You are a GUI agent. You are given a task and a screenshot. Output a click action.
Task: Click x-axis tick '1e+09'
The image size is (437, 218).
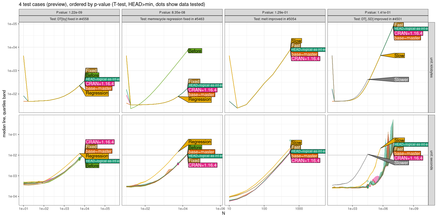coord(414,209)
